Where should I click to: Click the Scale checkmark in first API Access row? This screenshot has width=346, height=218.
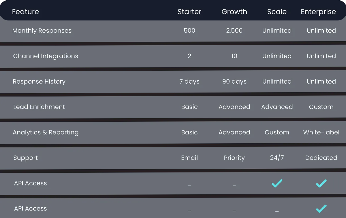pyautogui.click(x=277, y=183)
